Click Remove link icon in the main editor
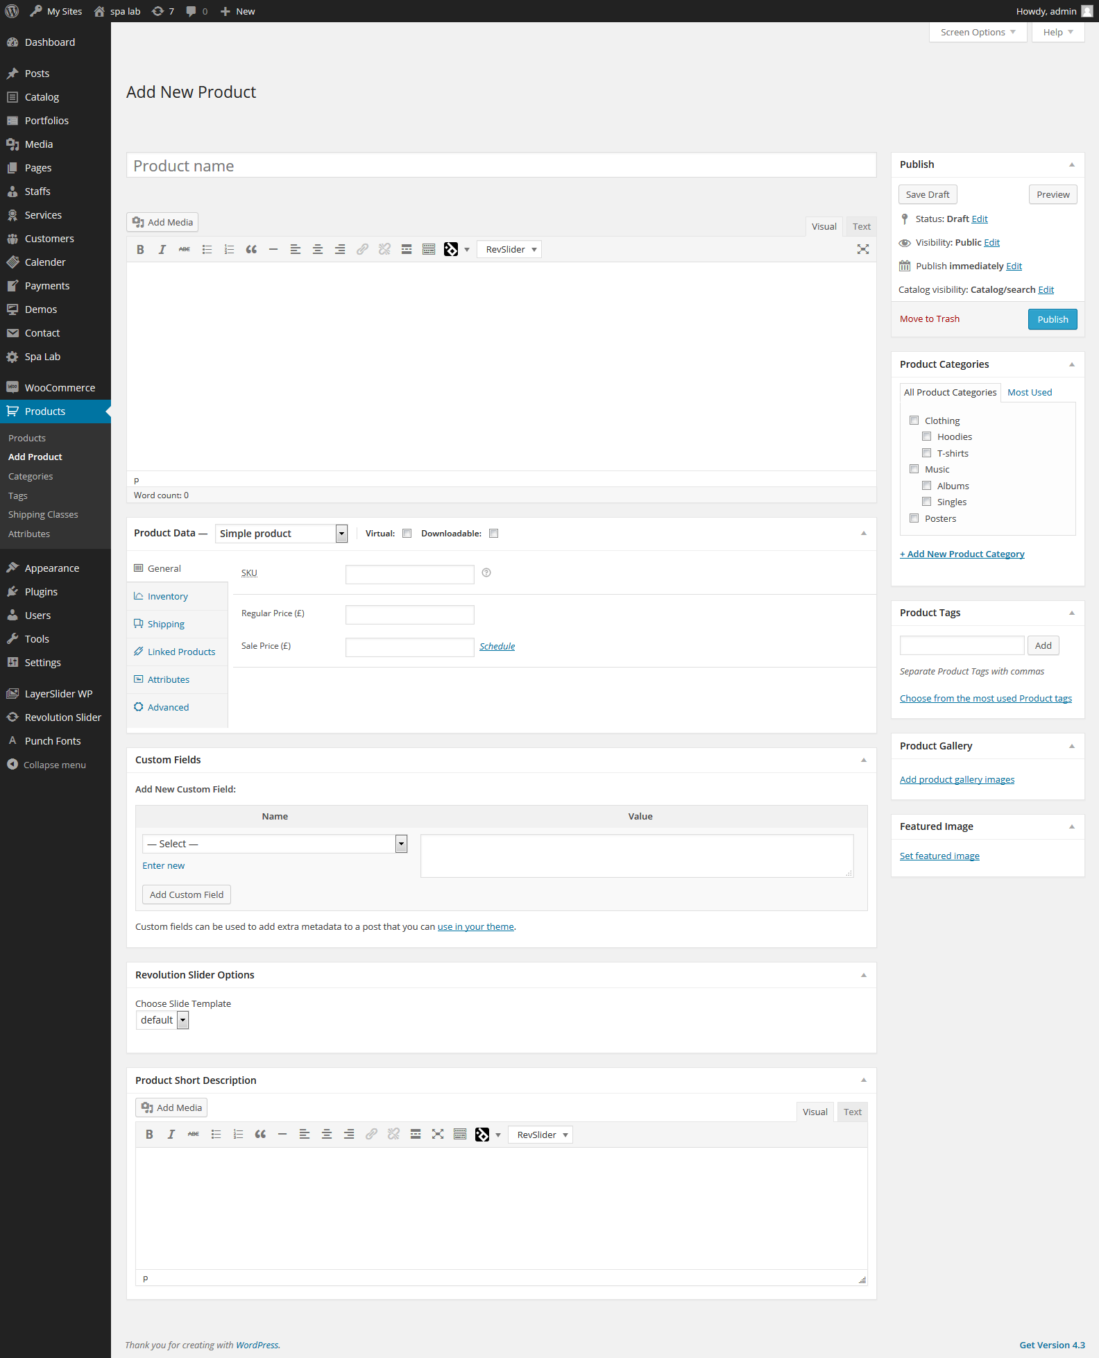This screenshot has width=1099, height=1358. tap(384, 250)
